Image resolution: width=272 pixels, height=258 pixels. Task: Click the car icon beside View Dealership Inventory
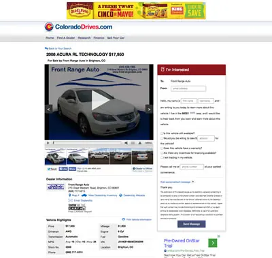click(x=84, y=195)
